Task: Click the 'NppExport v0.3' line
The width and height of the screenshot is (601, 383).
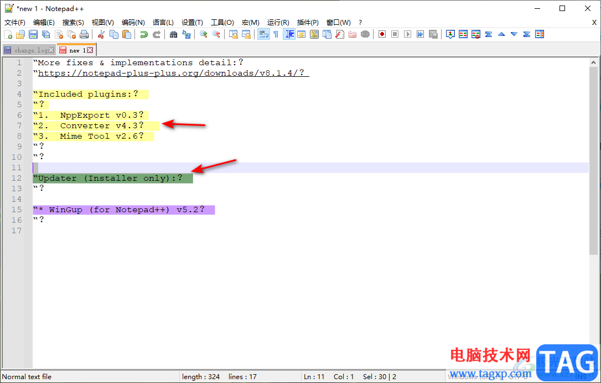Action: pos(91,115)
